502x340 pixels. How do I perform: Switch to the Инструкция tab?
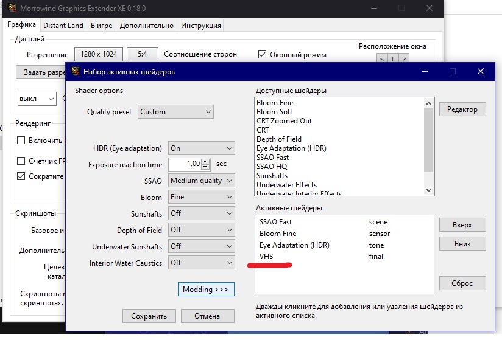point(200,26)
